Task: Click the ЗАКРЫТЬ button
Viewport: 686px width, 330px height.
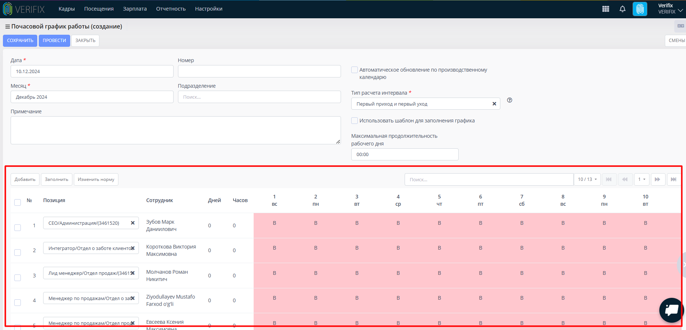Action: (86, 41)
